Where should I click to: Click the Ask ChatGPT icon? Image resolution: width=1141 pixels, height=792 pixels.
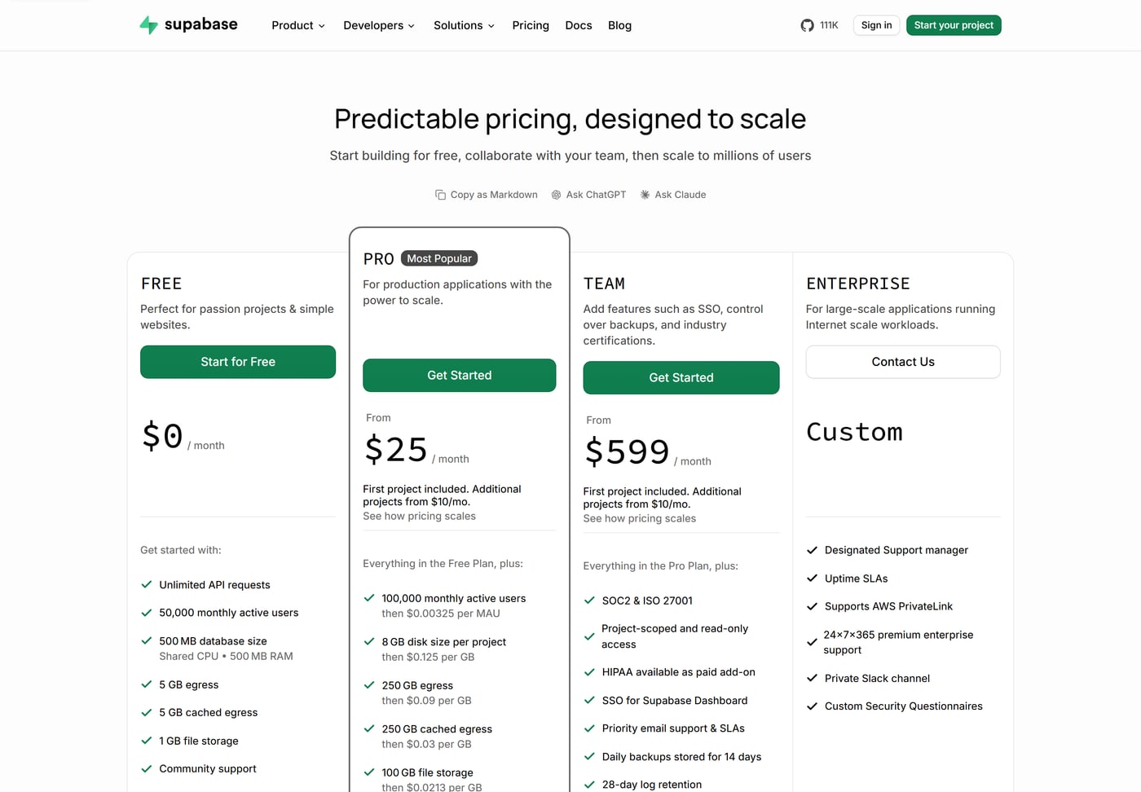[x=556, y=195]
